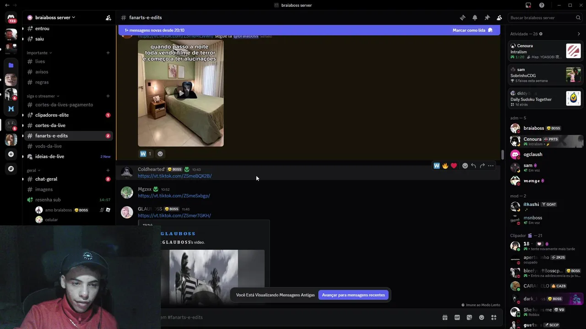Add reaction smiley under video post
The image size is (586, 329).
tap(160, 154)
